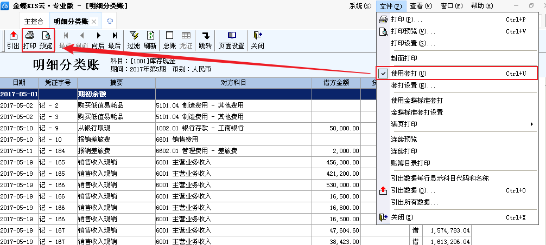Open 总账 general ledger from toolbar
Viewport: 546px width, 245px height.
pos(170,40)
